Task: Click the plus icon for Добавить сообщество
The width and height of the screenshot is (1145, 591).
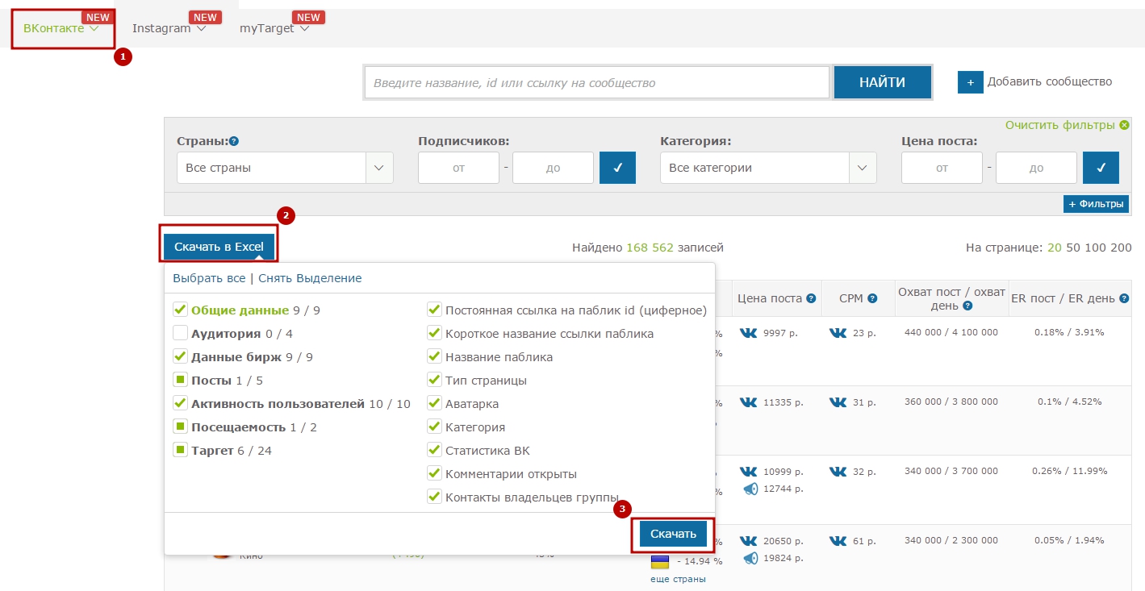Action: (971, 82)
